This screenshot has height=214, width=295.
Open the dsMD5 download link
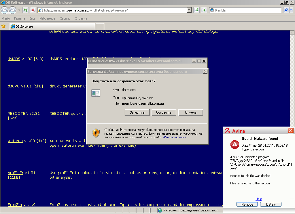click(x=14, y=59)
